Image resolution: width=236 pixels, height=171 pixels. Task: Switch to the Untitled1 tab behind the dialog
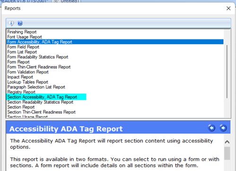pyautogui.click(x=67, y=1)
